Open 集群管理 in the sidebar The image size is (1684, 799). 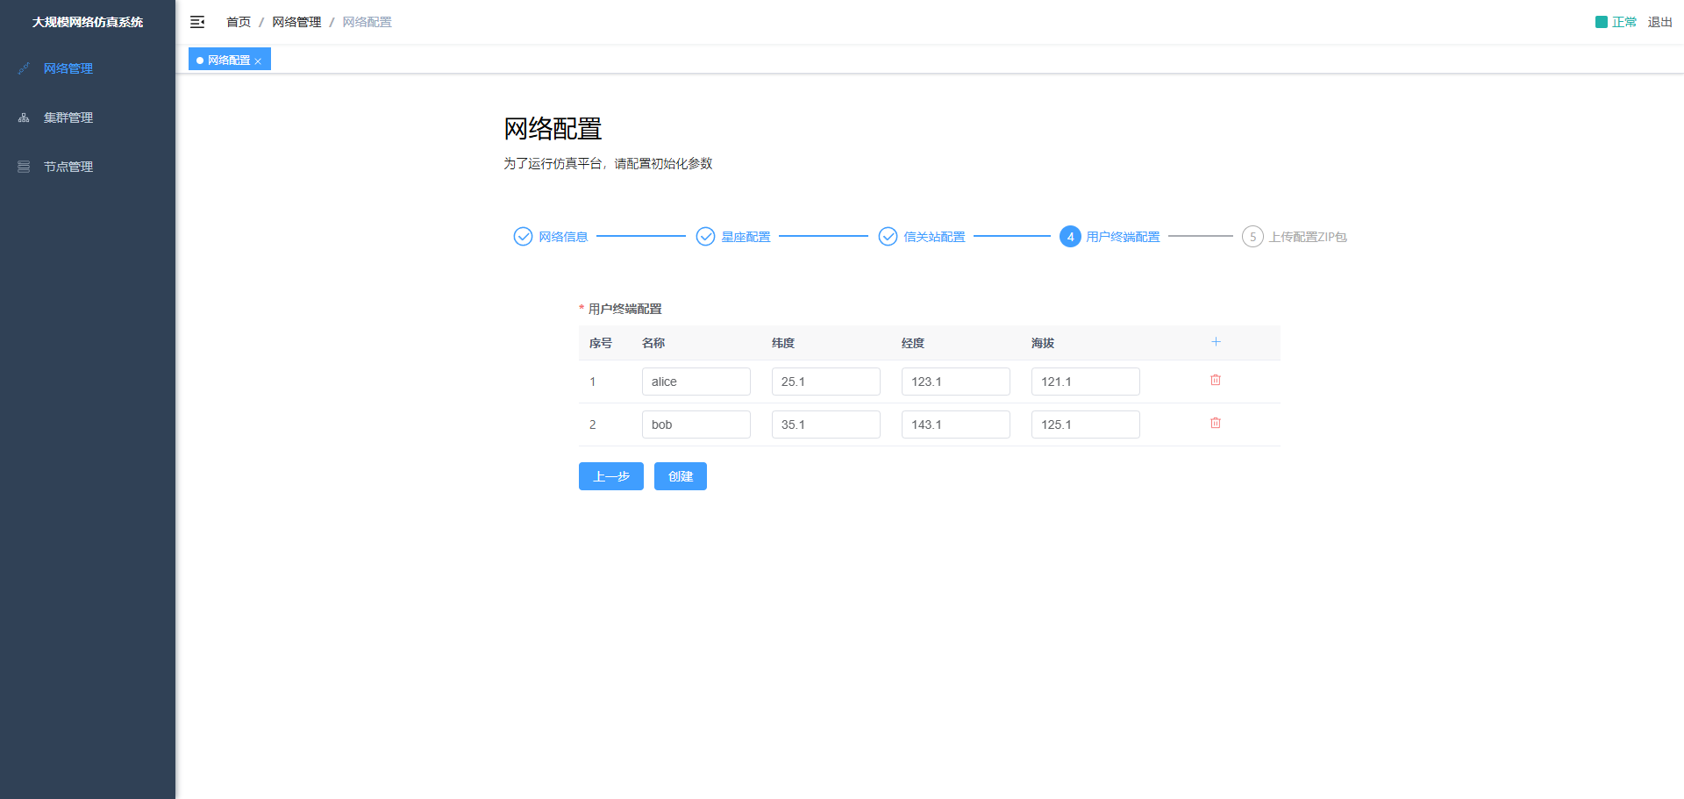pyautogui.click(x=68, y=118)
